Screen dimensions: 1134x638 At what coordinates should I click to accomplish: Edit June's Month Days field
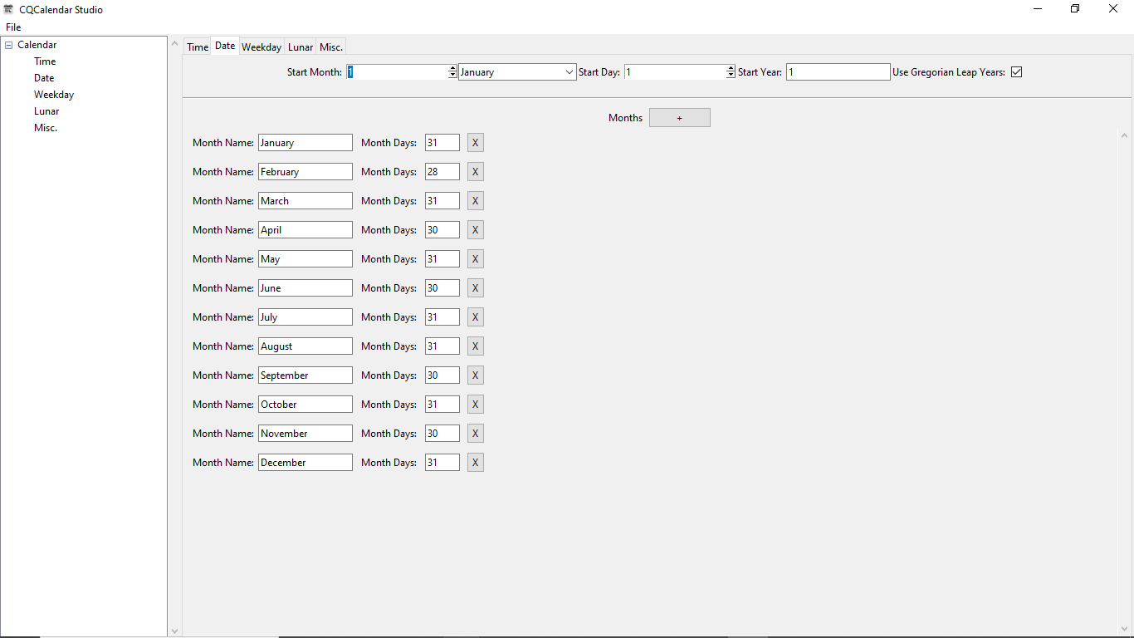click(442, 288)
